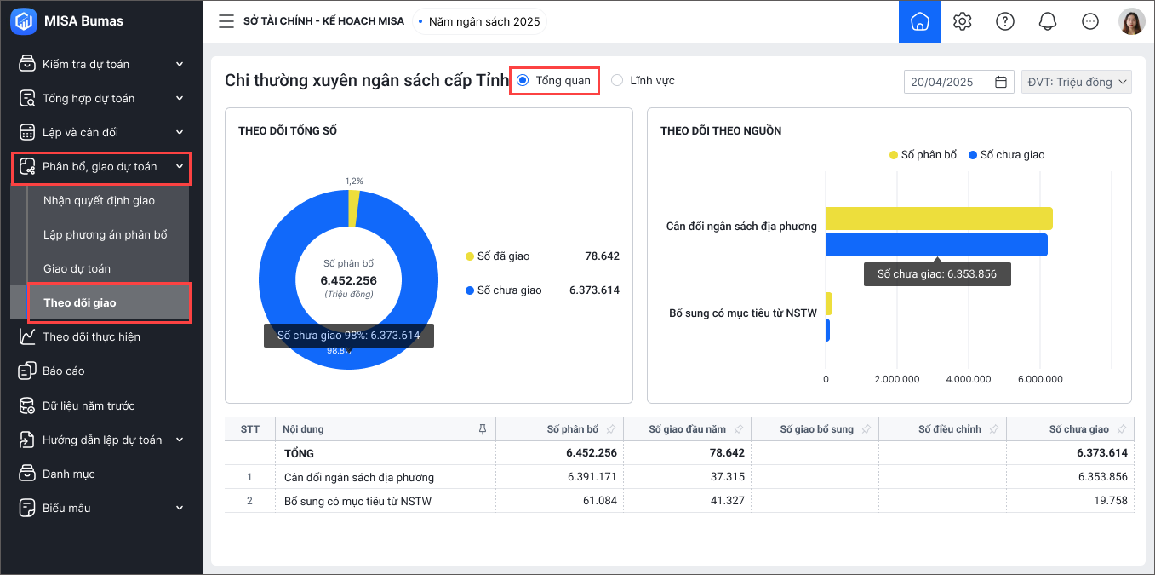Click Năm ngân sách 2025 selector
The image size is (1155, 575).
click(479, 21)
